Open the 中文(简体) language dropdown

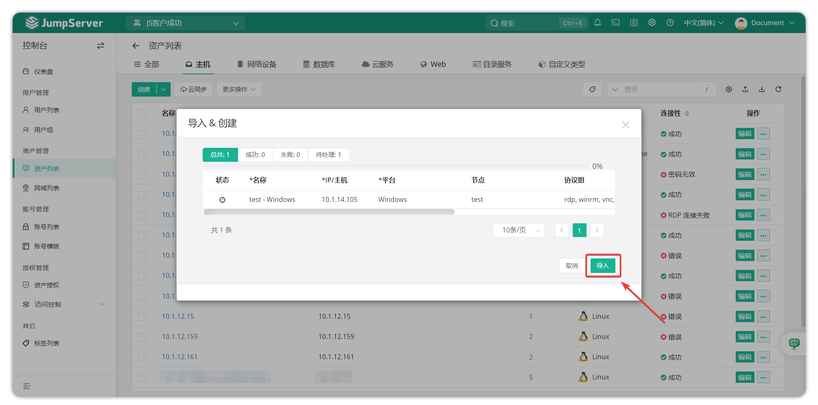(x=704, y=23)
